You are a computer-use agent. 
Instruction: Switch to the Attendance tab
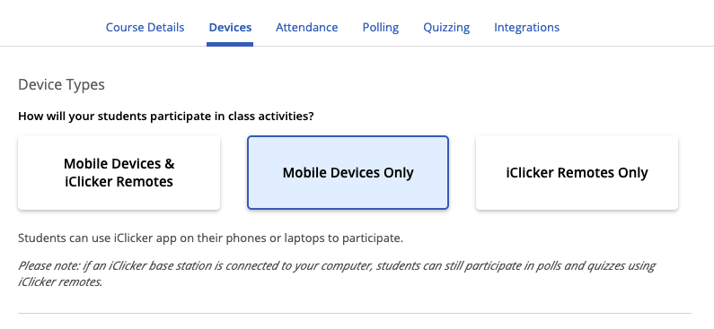click(307, 27)
